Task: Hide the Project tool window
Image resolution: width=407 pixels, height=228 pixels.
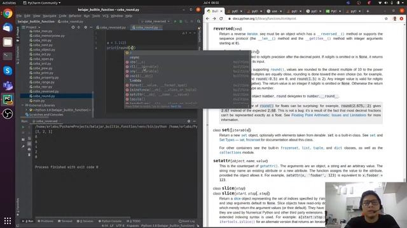Action: pos(91,27)
